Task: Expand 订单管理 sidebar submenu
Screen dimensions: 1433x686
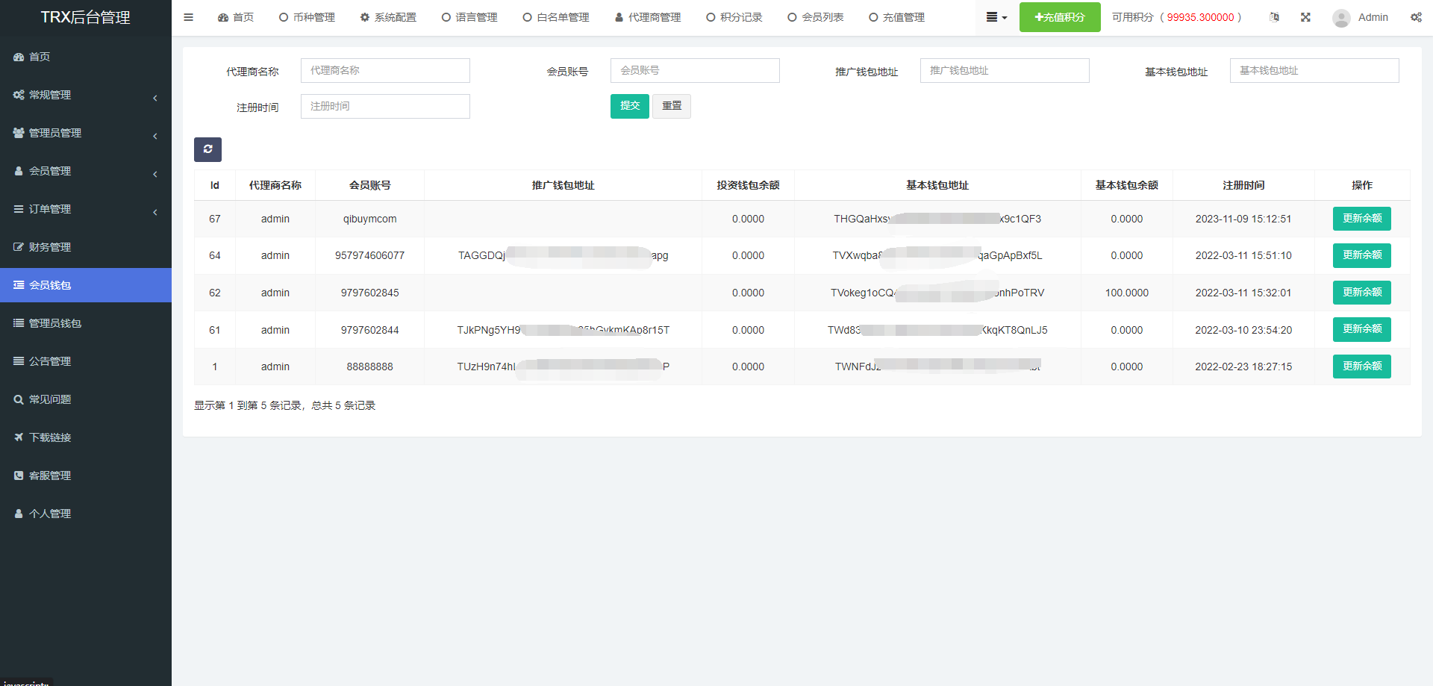Action: 86,209
